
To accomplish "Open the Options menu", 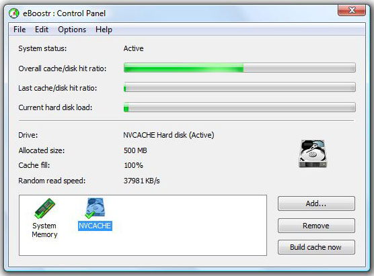I will coord(72,30).
